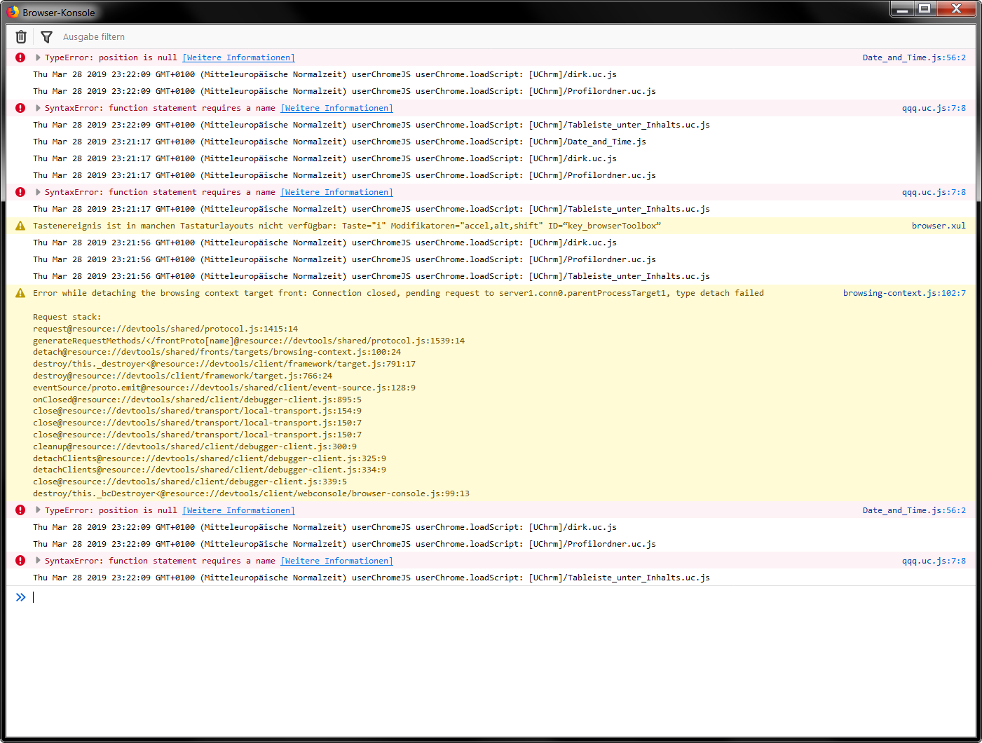This screenshot has height=743, width=982.
Task: Open 'Weitere Informationen' link of second SyntaxError
Action: [337, 192]
